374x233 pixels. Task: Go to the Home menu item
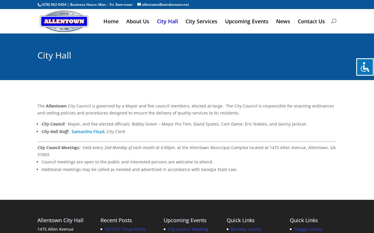point(111,21)
